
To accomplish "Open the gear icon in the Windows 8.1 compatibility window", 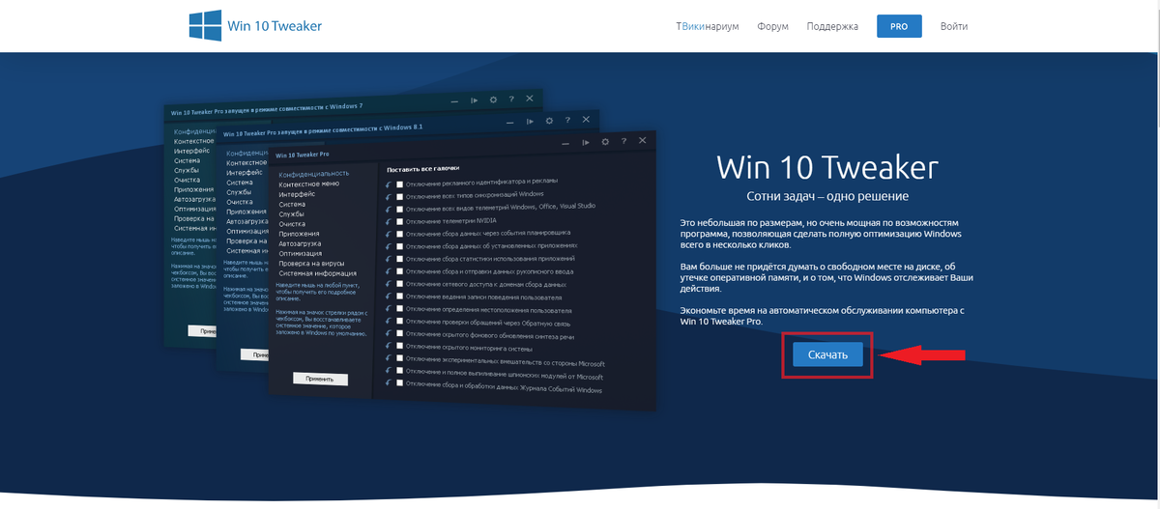I will (x=549, y=121).
